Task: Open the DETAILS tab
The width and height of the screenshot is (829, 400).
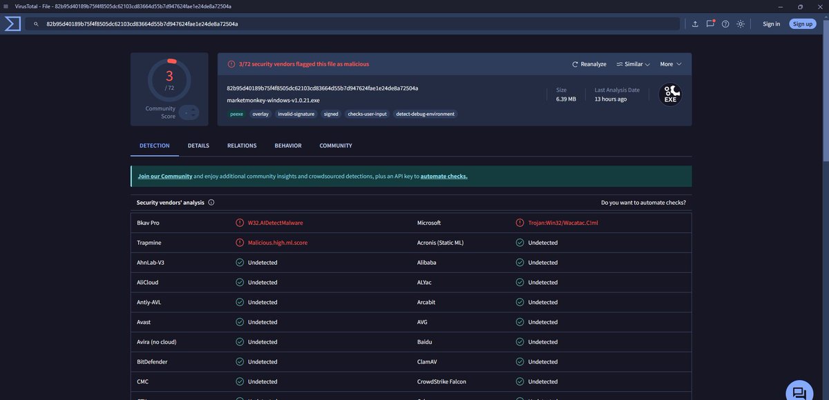Action: 198,146
